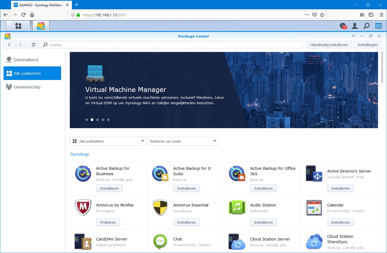Open Active Directory Server package icon
387x253 pixels.
point(314,174)
